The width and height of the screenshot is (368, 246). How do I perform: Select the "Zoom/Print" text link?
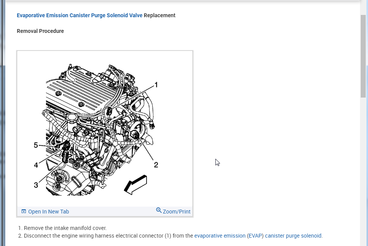click(176, 212)
